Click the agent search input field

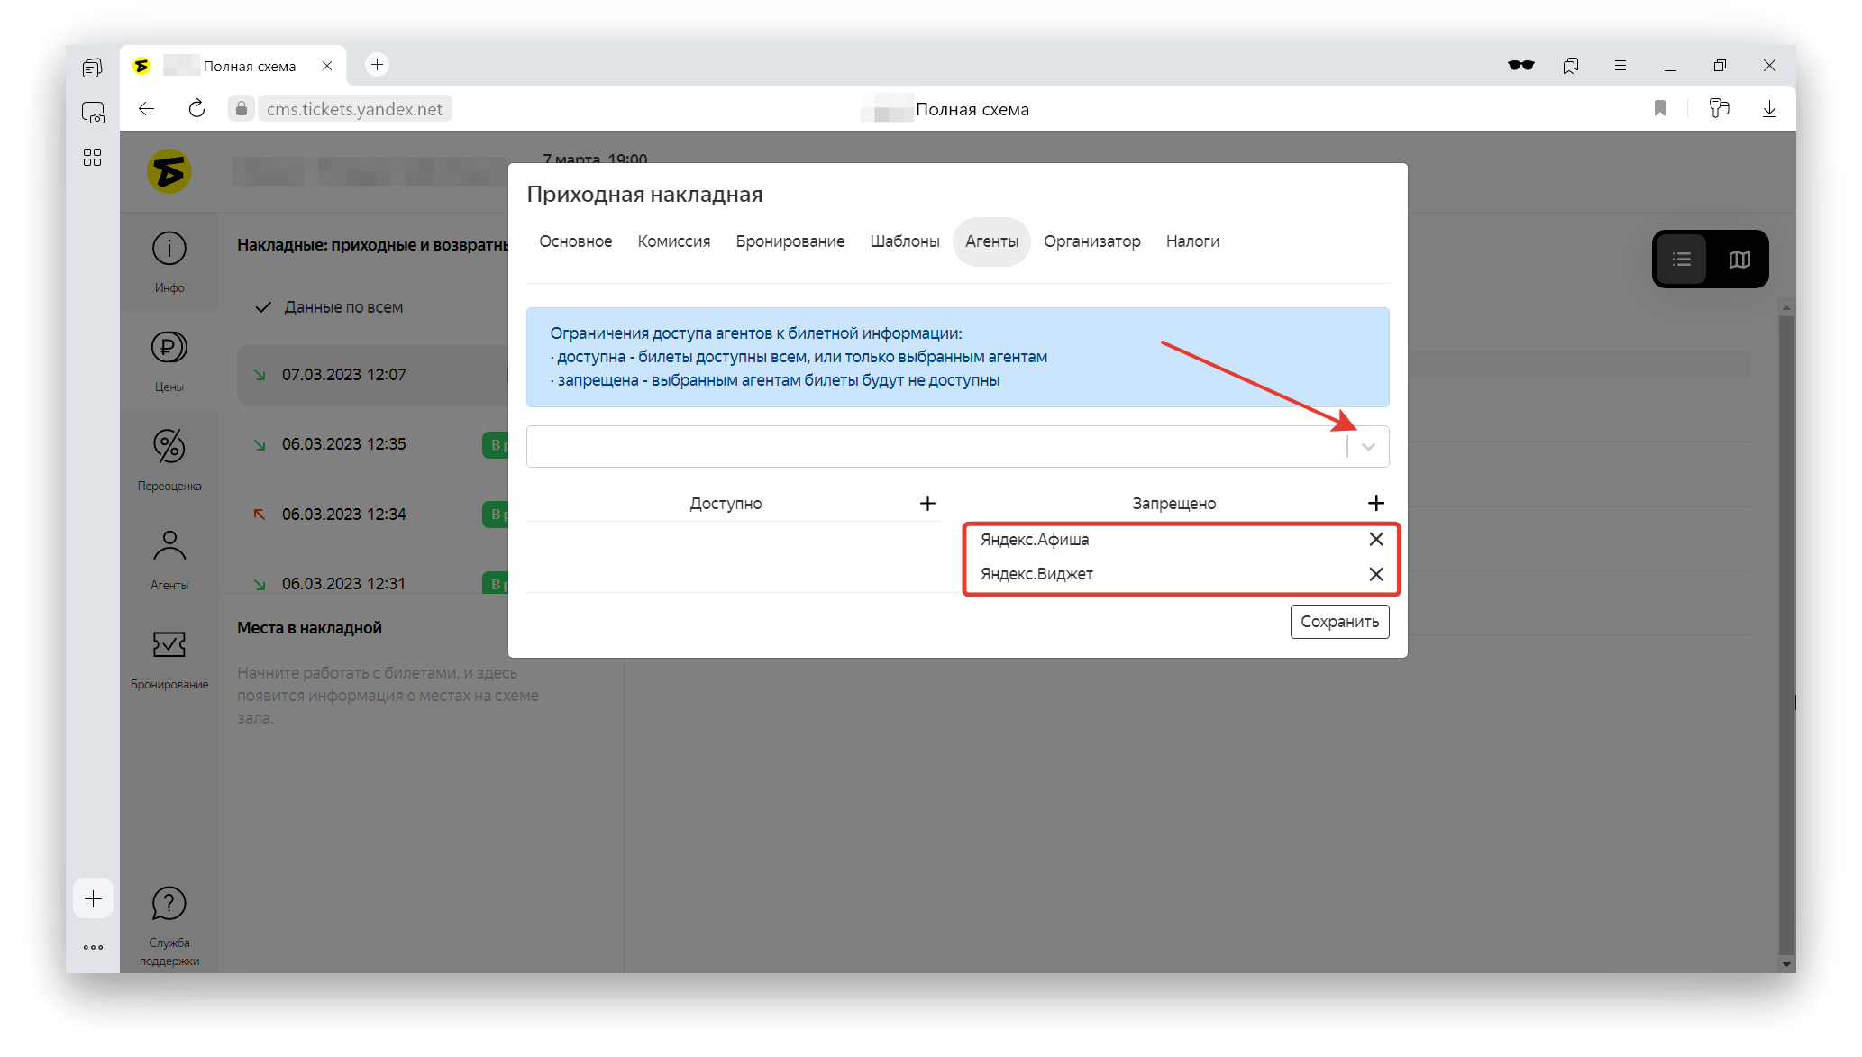point(937,447)
